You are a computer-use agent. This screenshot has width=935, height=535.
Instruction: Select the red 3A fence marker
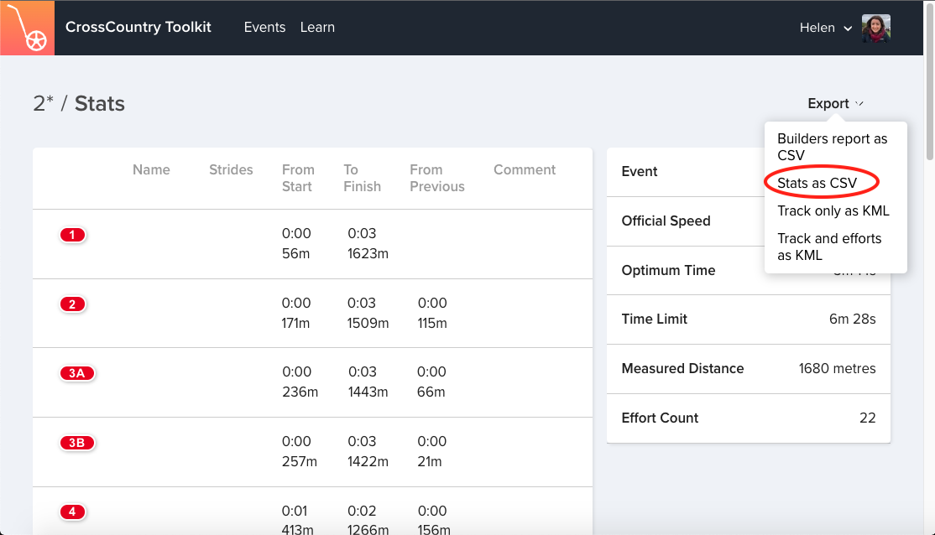[x=77, y=373]
